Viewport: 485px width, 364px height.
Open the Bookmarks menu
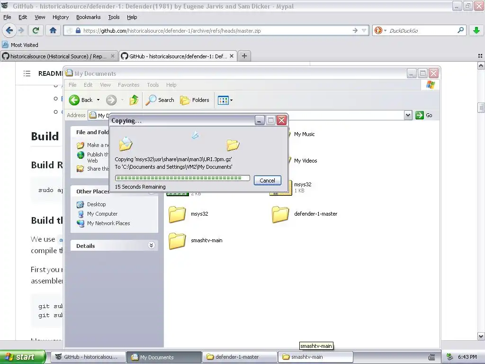click(x=88, y=17)
